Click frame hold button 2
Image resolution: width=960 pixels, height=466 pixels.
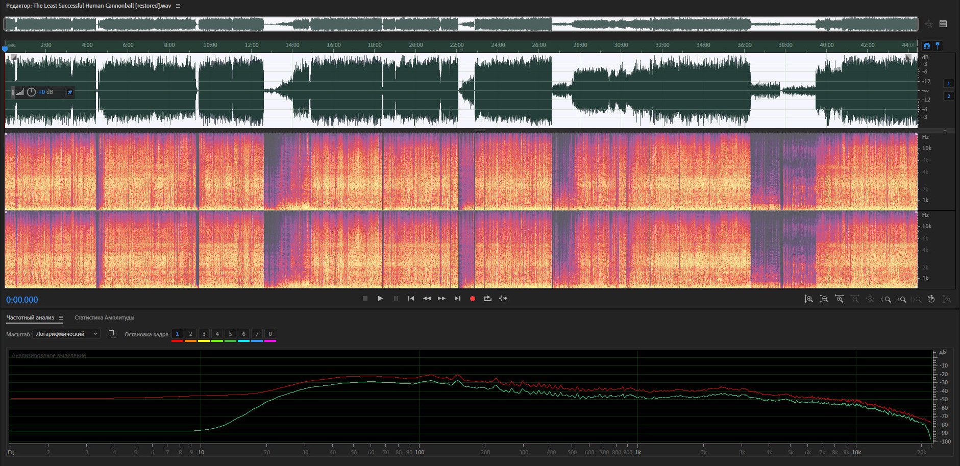tap(190, 334)
